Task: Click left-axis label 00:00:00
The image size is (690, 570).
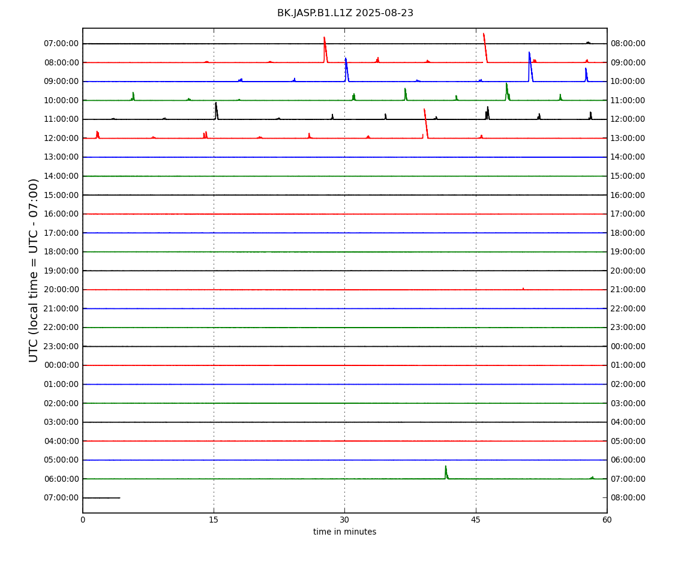Action: point(62,365)
